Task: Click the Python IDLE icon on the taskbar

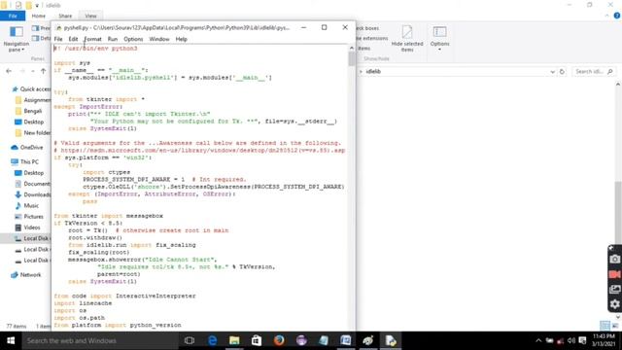Action: coord(391,340)
